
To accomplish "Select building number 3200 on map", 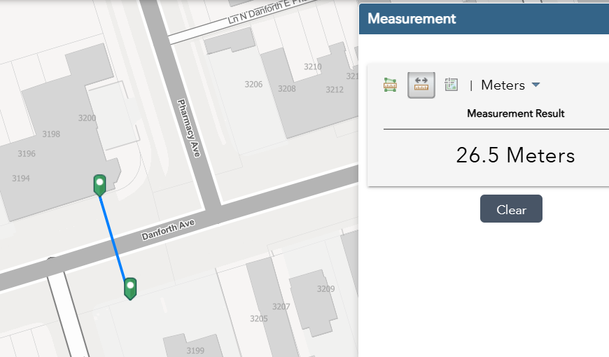I will point(87,118).
